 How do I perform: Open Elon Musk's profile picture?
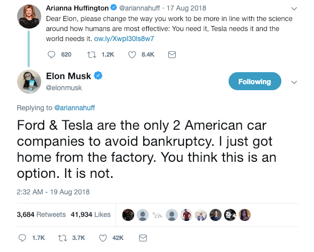pyautogui.click(x=29, y=80)
